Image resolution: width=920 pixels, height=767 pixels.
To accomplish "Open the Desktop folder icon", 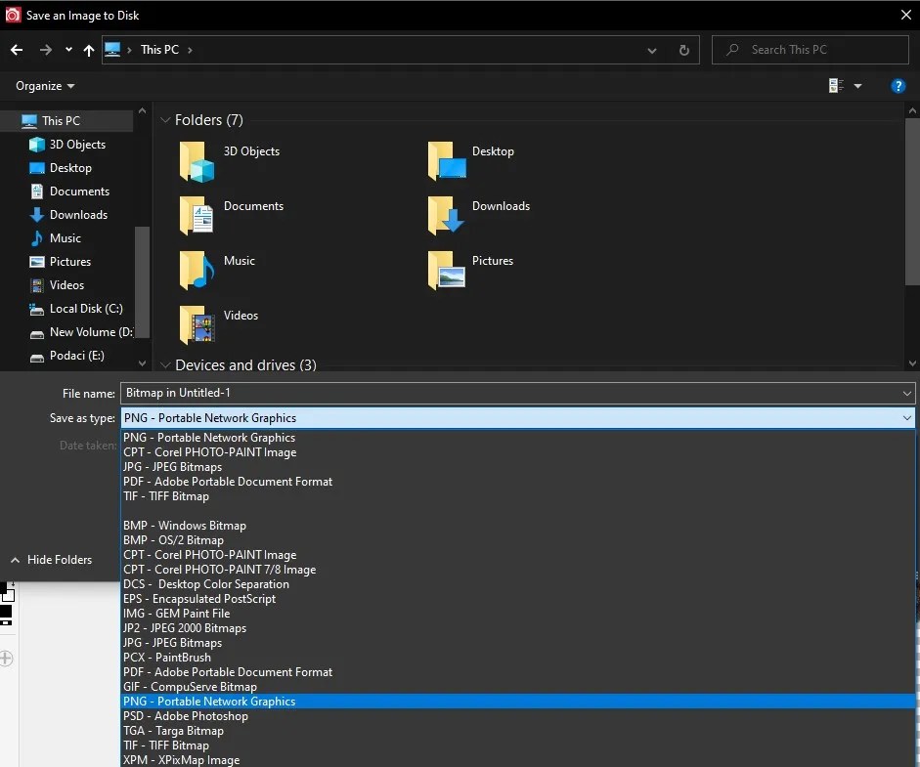I will tap(447, 160).
